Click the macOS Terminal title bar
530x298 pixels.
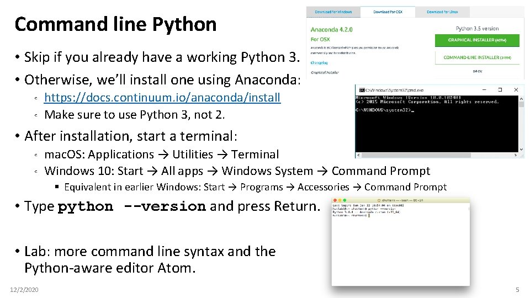click(x=401, y=200)
